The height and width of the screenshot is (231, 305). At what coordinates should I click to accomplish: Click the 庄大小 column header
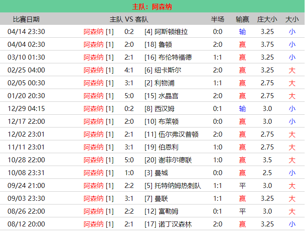click(x=267, y=19)
